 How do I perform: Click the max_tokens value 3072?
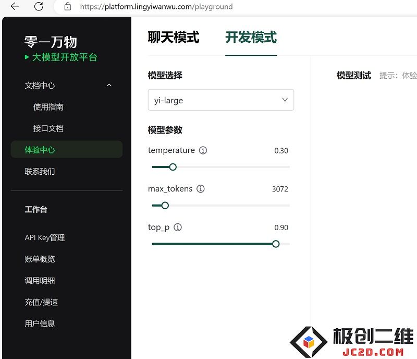point(280,189)
